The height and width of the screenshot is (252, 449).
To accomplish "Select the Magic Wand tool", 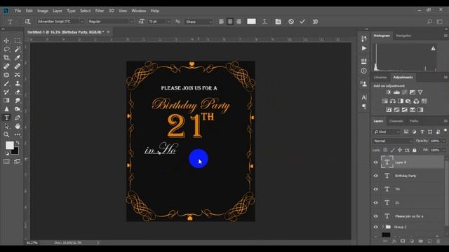I will tap(18, 49).
